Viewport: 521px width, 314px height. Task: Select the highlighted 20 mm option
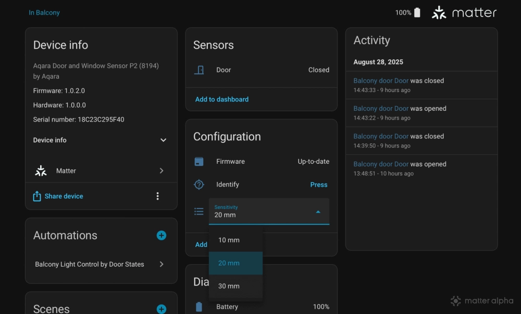(x=229, y=263)
